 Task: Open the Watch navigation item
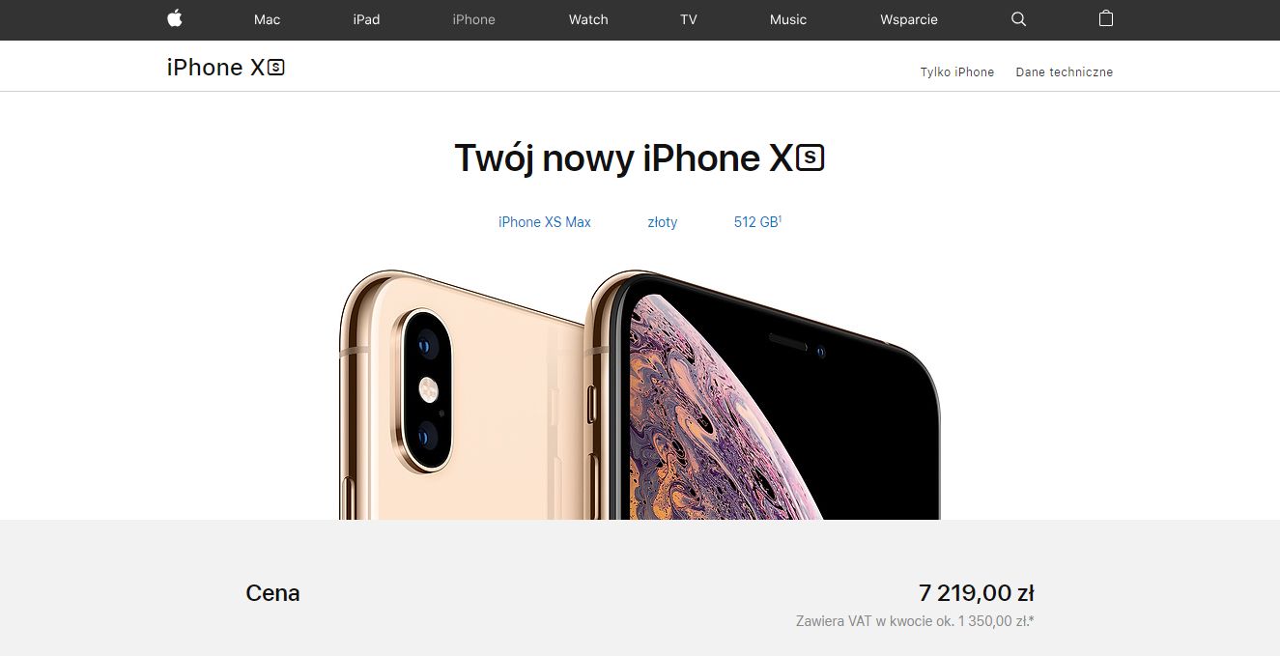pos(588,19)
